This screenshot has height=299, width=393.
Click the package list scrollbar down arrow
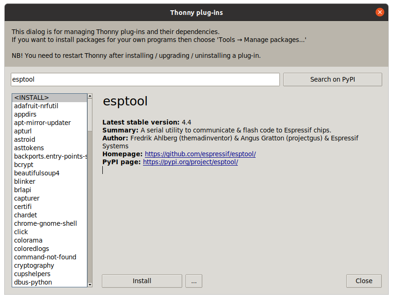click(90, 285)
